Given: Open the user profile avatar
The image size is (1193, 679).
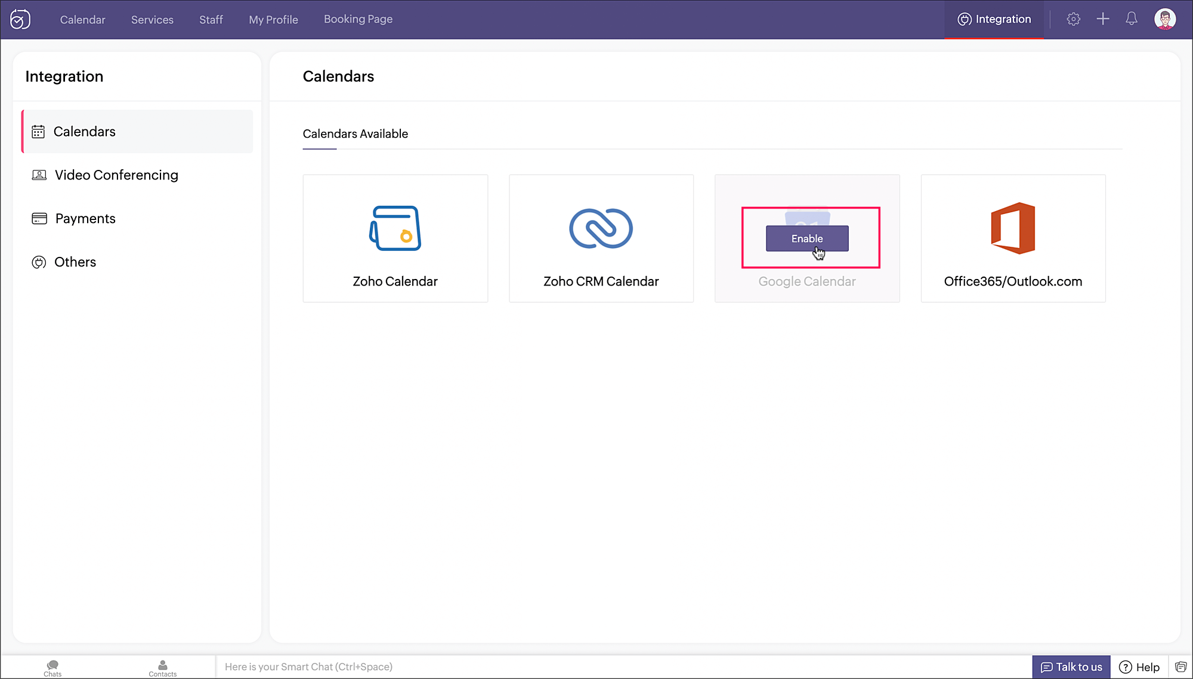Looking at the screenshot, I should click(x=1165, y=19).
